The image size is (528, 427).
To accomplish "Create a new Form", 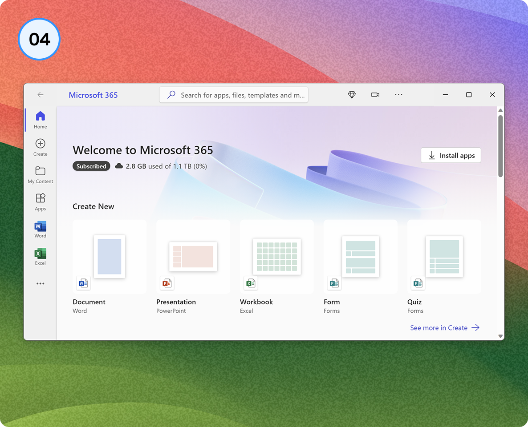I will click(361, 257).
